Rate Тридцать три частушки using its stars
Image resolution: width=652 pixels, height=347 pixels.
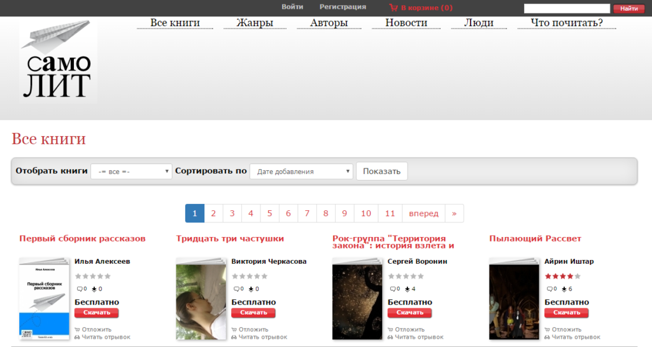click(x=250, y=276)
